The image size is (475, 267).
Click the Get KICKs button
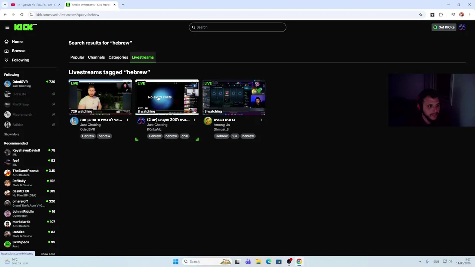(444, 27)
